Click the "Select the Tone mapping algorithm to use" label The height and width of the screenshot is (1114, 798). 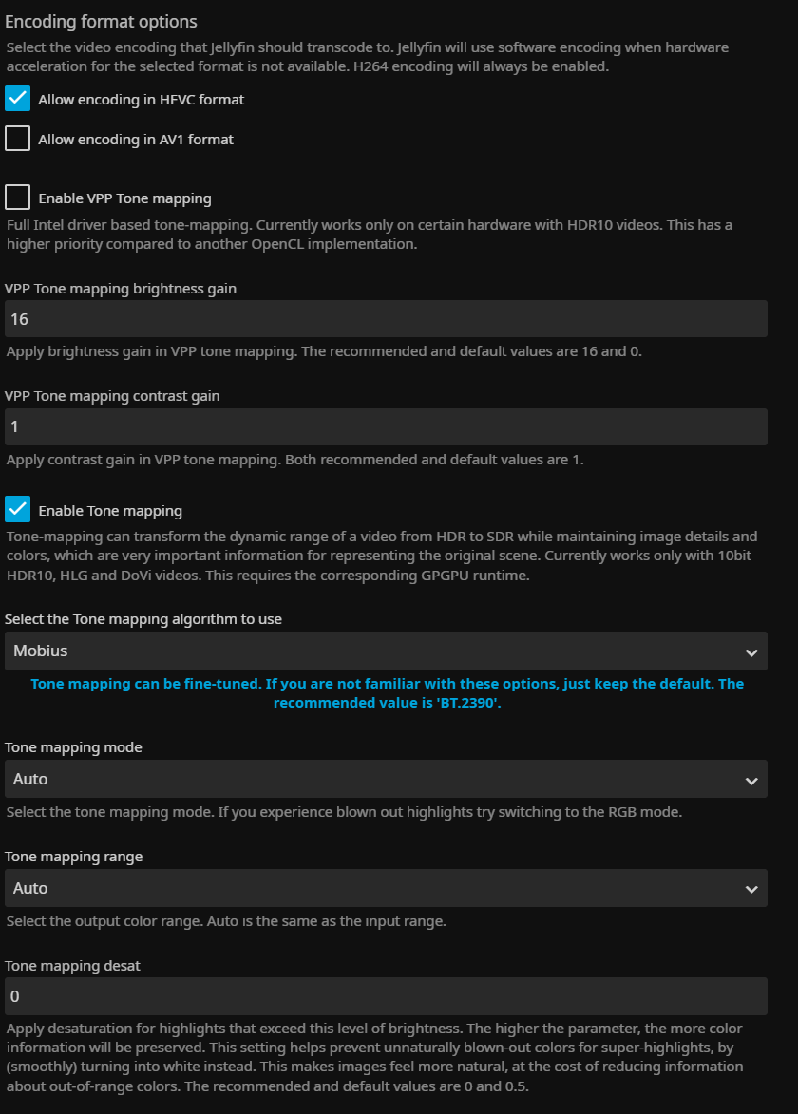tap(143, 619)
